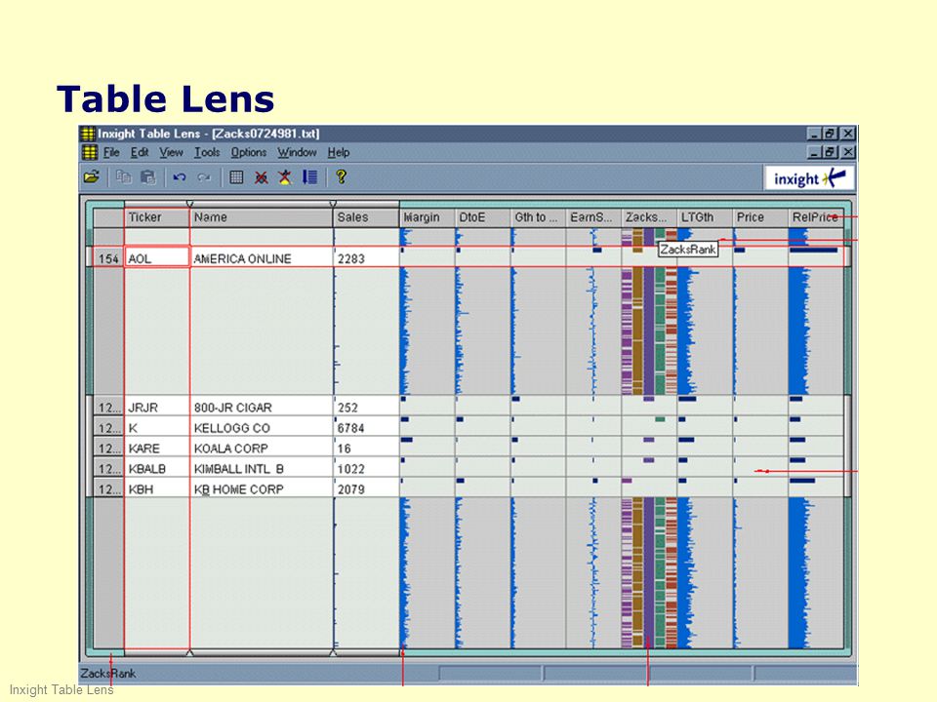Open the Edit menu
The width and height of the screenshot is (937, 702).
click(140, 152)
